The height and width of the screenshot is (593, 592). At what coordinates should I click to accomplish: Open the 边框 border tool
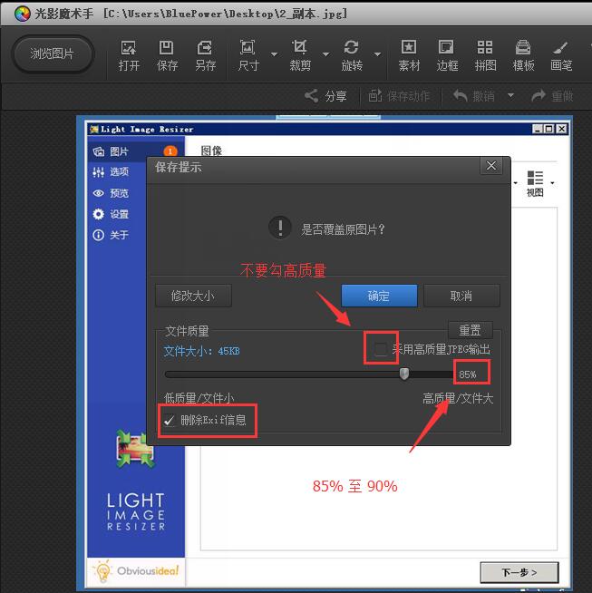click(447, 56)
